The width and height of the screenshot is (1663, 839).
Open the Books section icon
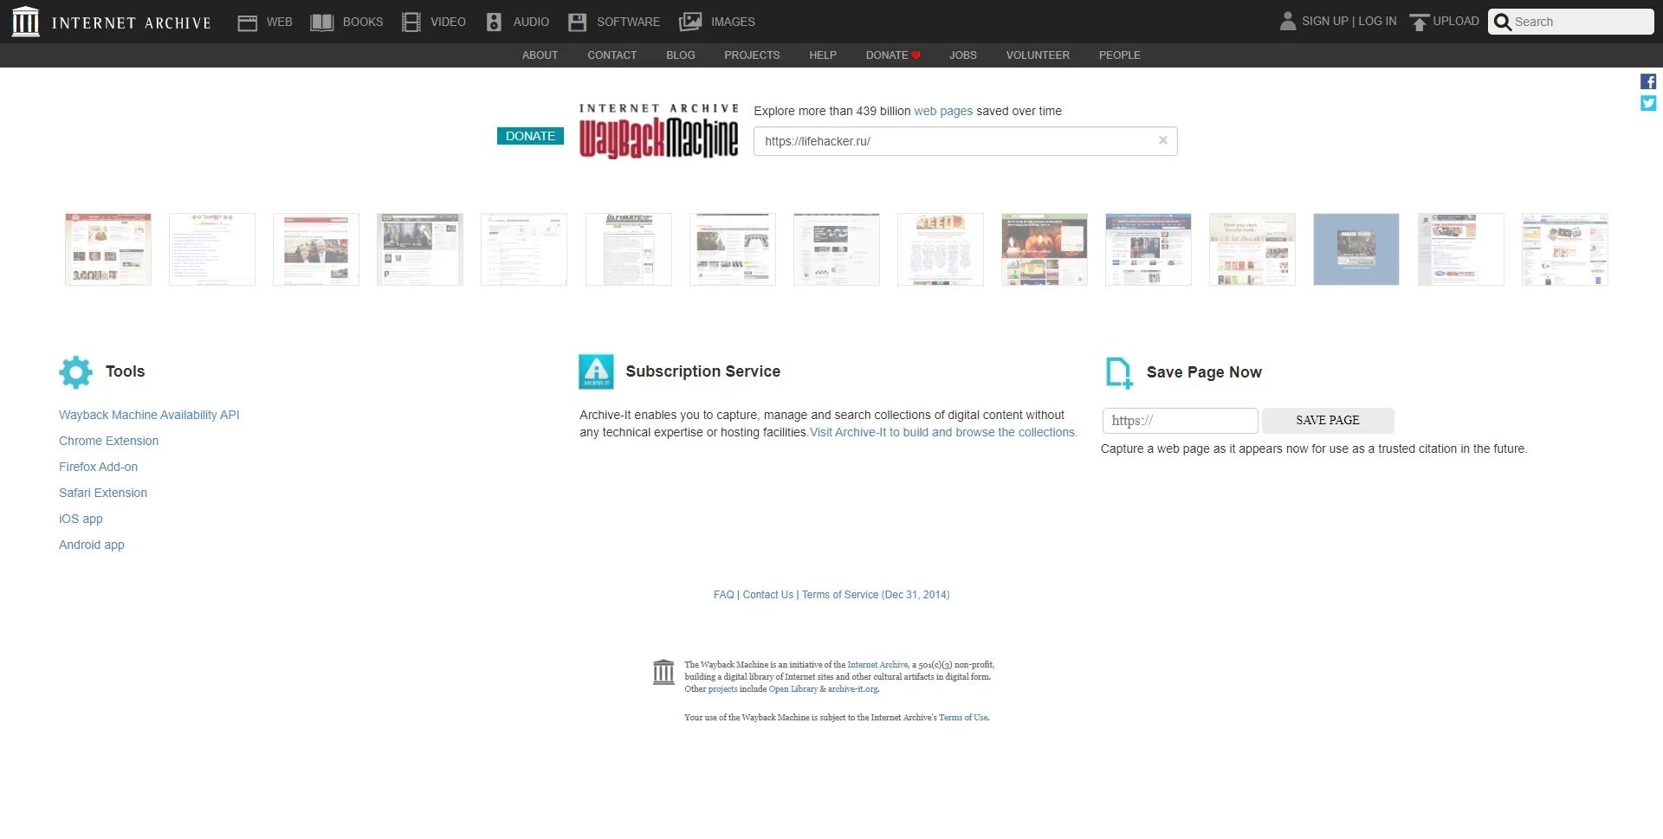tap(322, 23)
